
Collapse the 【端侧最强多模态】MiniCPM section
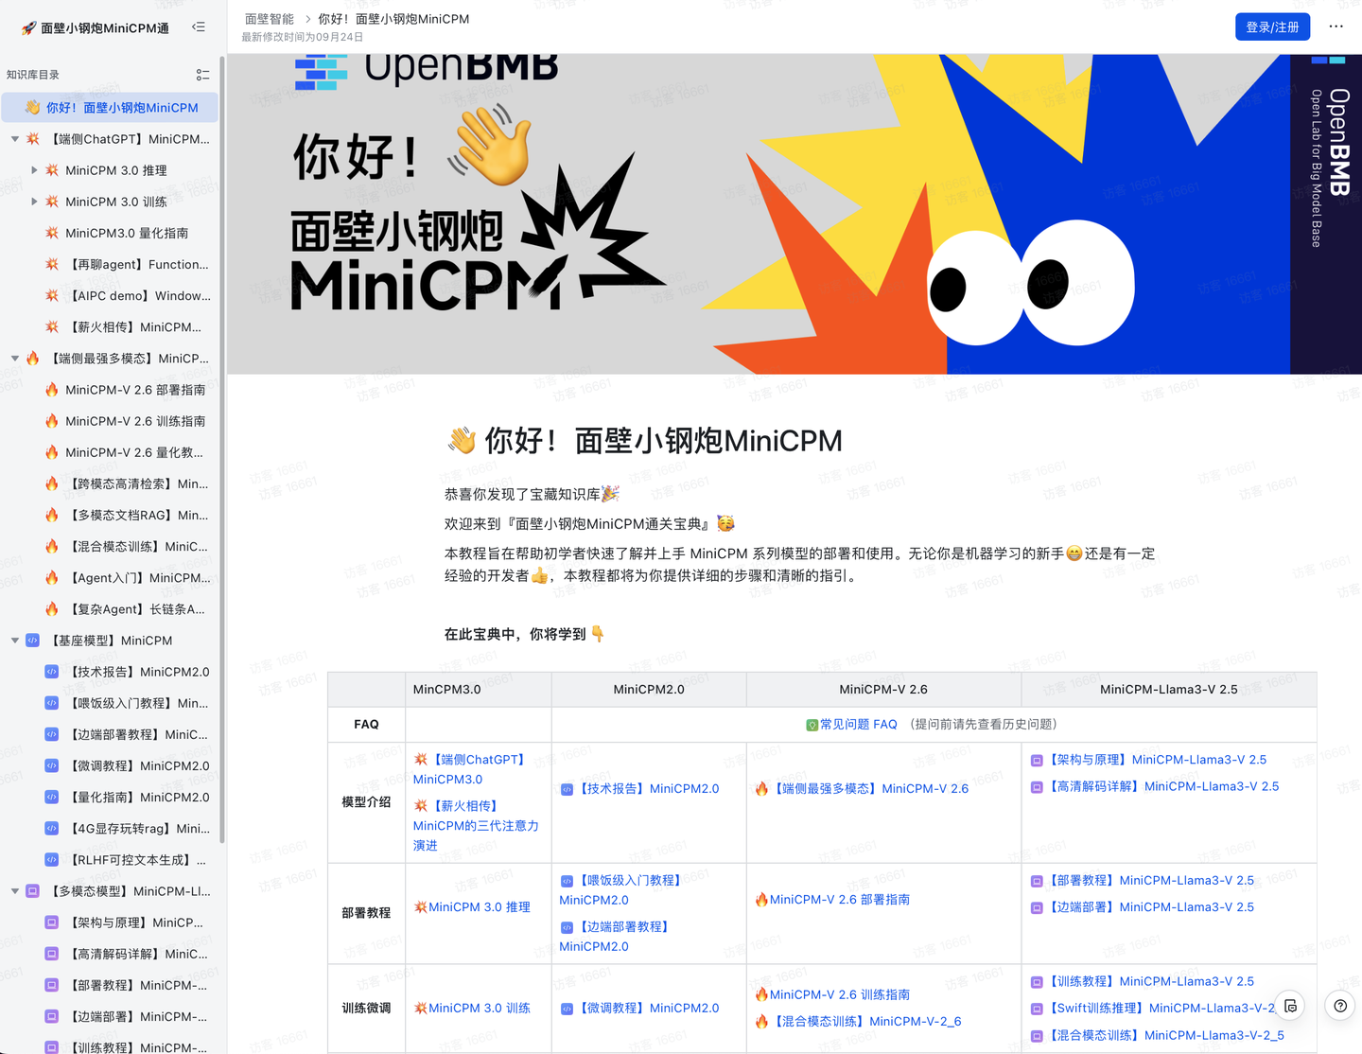click(15, 358)
